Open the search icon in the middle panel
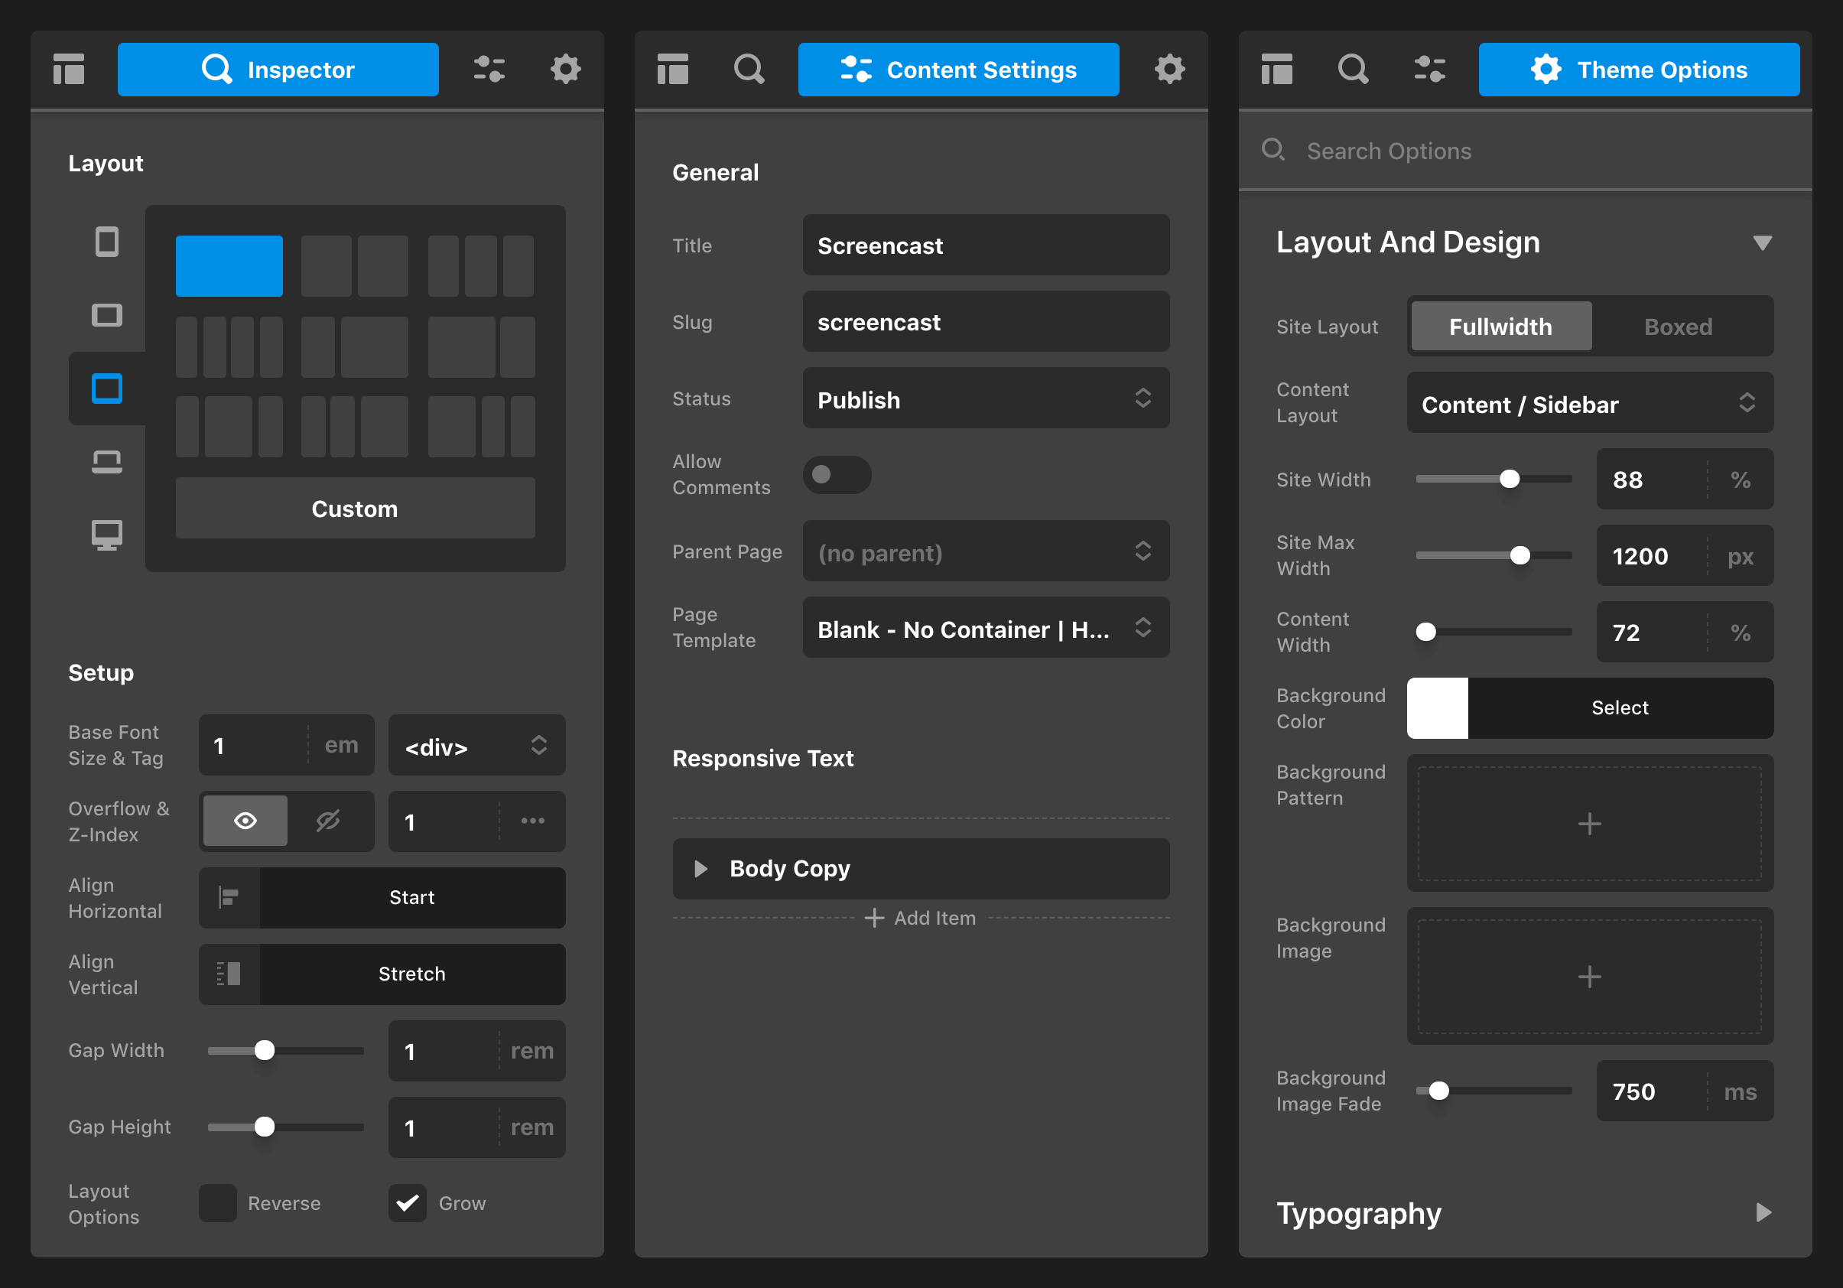Viewport: 1843px width, 1288px height. pos(748,69)
